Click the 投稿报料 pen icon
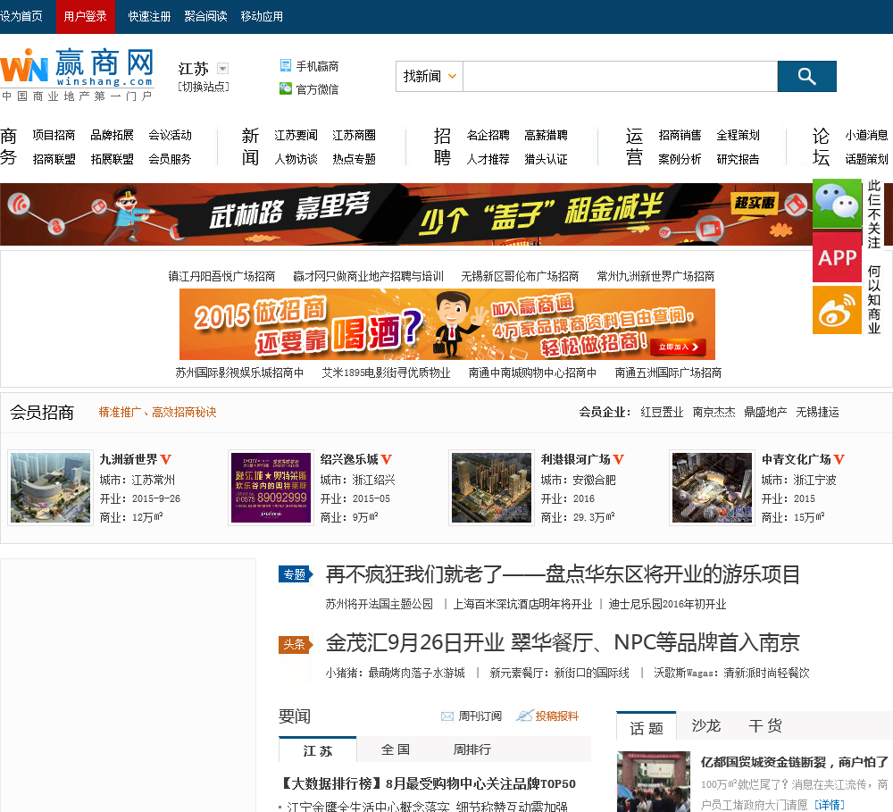 click(524, 716)
